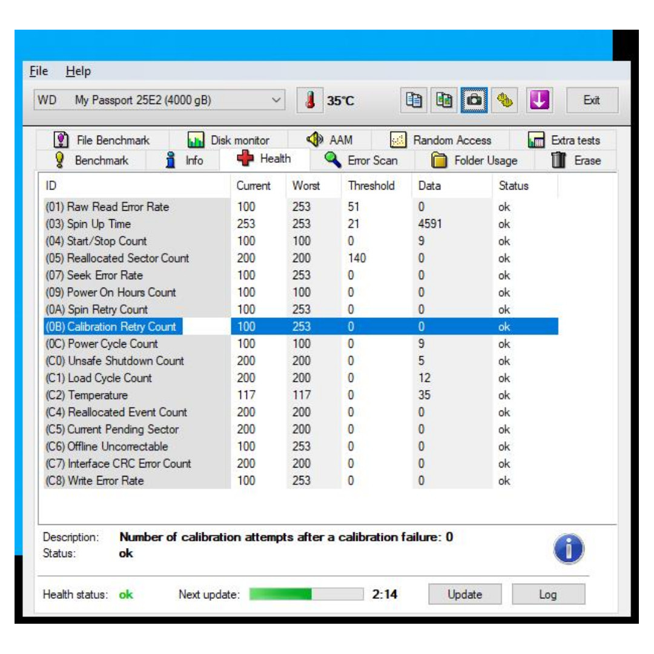Viewport: 654px width, 654px height.
Task: Go to the Random Access tab
Action: (x=441, y=140)
